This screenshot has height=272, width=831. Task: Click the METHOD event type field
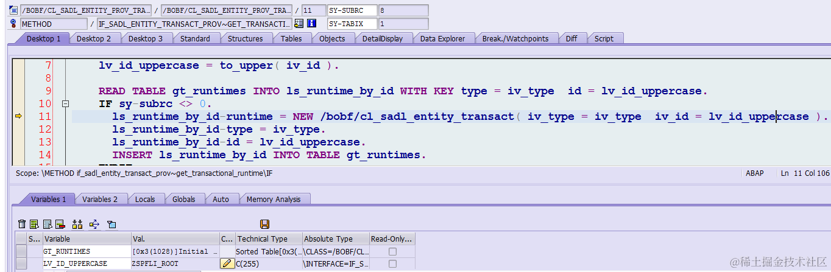(x=54, y=24)
